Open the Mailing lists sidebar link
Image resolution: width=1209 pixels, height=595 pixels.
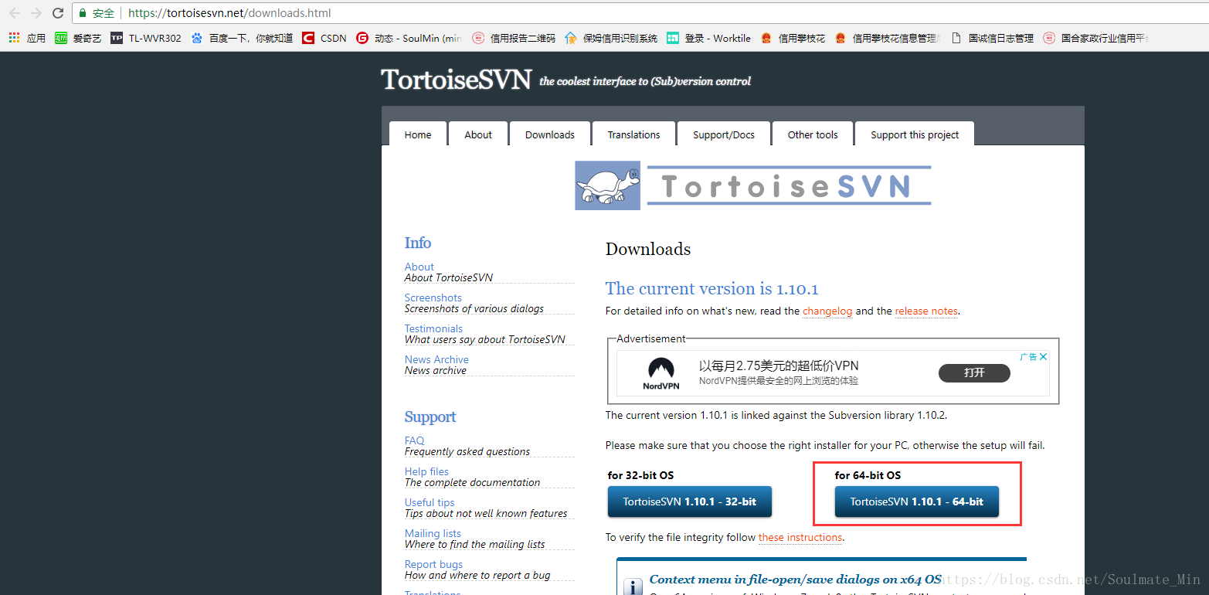pyautogui.click(x=433, y=533)
